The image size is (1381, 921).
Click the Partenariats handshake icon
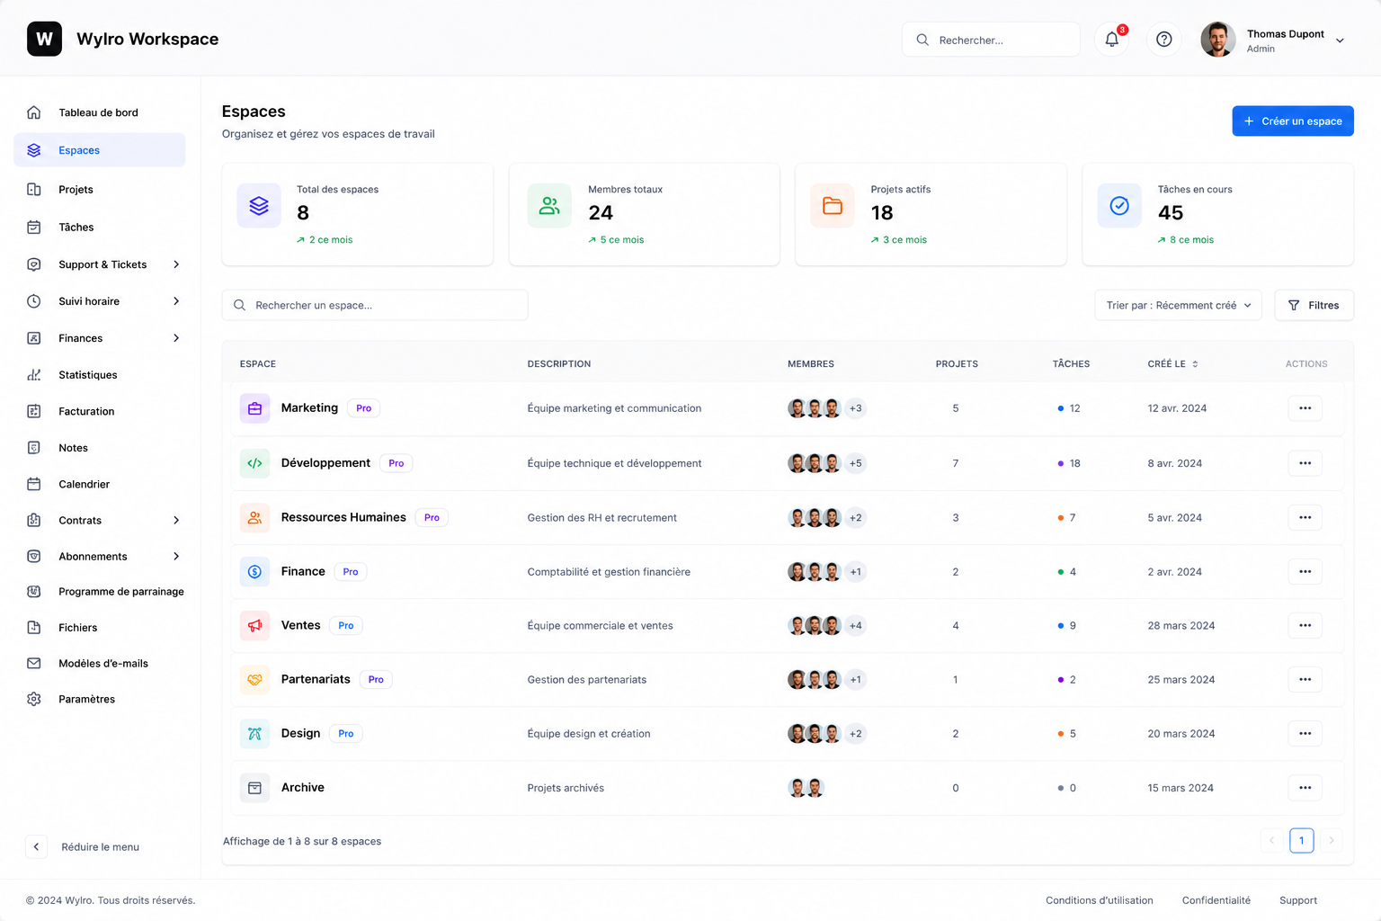254,679
